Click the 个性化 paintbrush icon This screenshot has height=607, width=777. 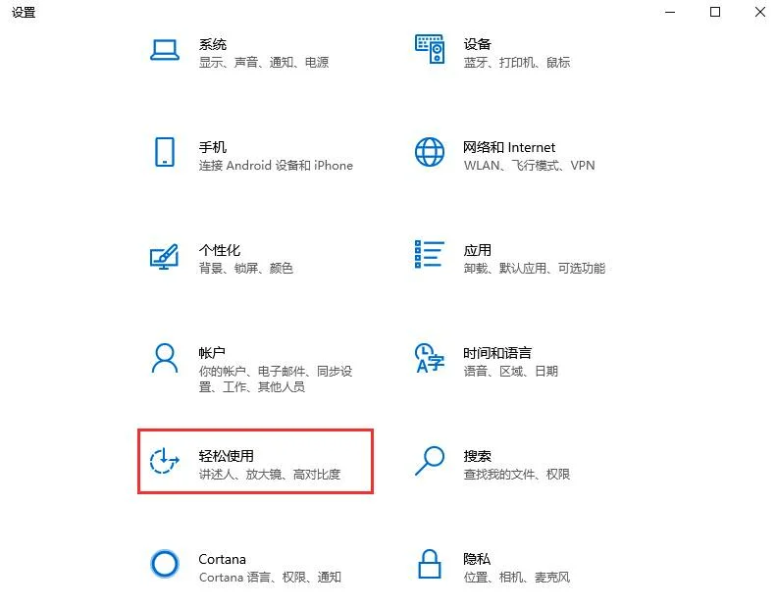point(164,256)
